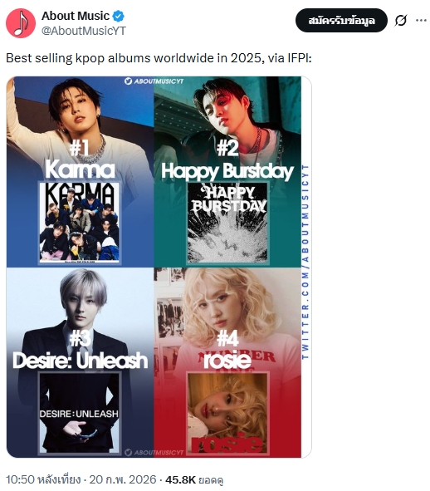Click the KARMA album cover art
This screenshot has width=430, height=491.
point(80,223)
